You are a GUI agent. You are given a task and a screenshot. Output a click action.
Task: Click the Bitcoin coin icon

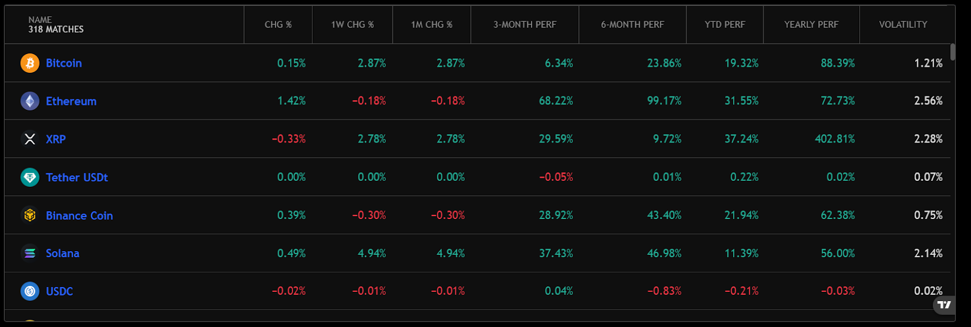point(30,63)
